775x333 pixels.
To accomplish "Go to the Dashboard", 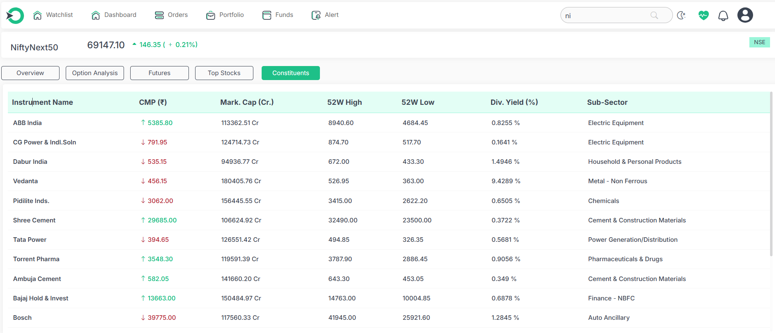I will [114, 15].
